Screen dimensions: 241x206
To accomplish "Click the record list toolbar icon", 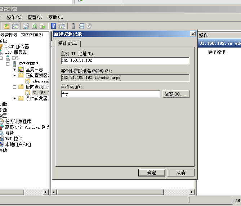I will [x=81, y=26].
